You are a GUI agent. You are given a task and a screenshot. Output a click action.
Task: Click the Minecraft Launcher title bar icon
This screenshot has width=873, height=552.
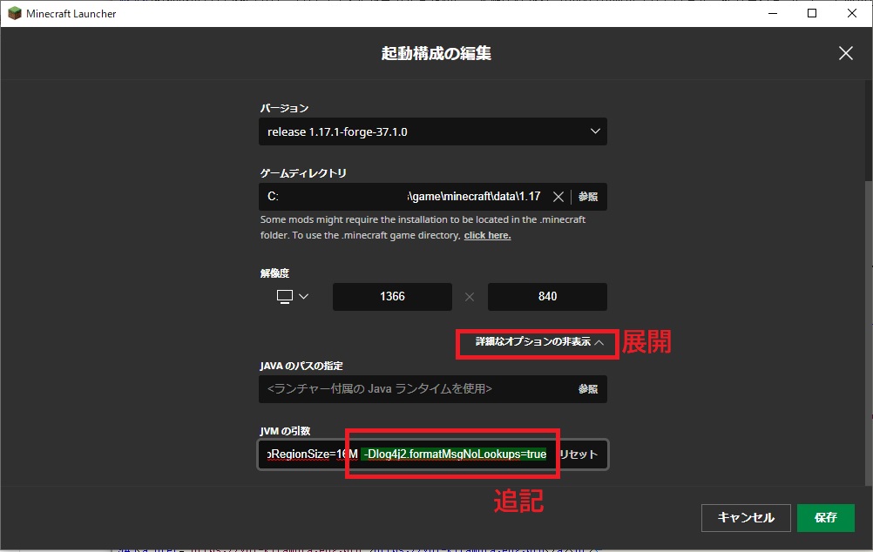pos(15,13)
